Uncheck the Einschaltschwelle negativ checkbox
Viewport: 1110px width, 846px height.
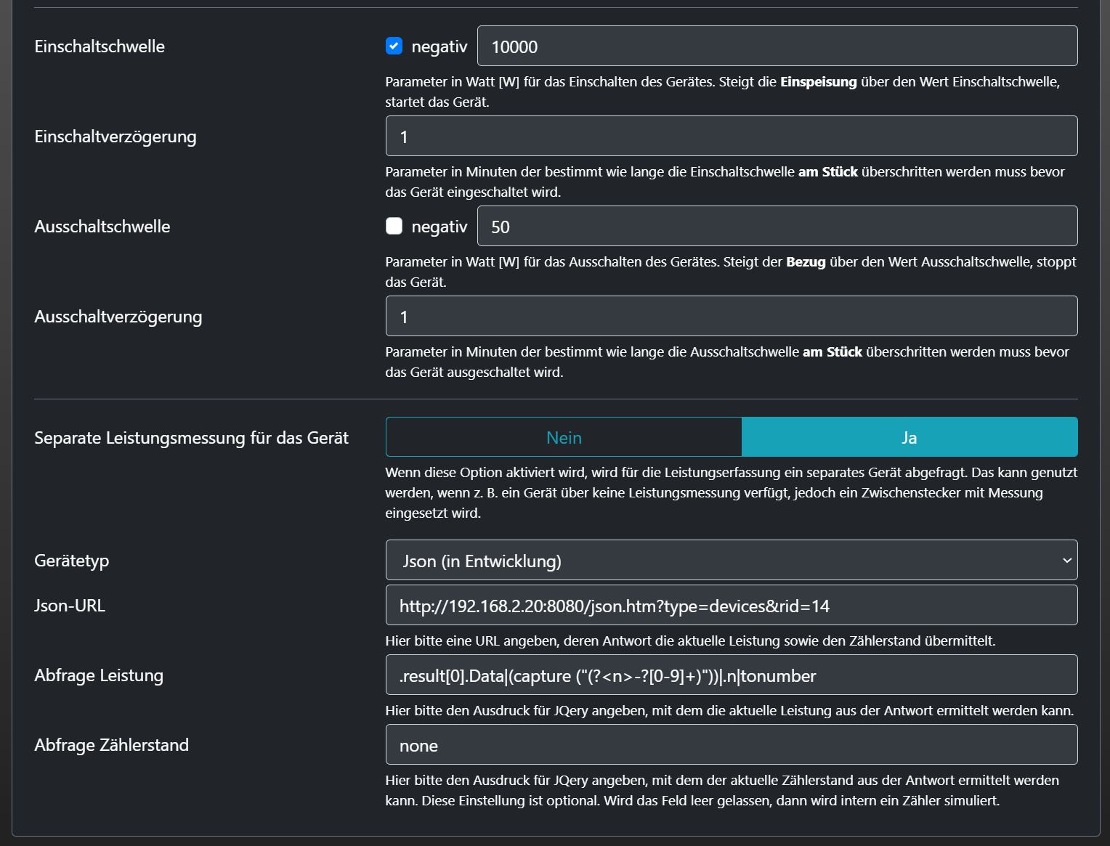394,46
